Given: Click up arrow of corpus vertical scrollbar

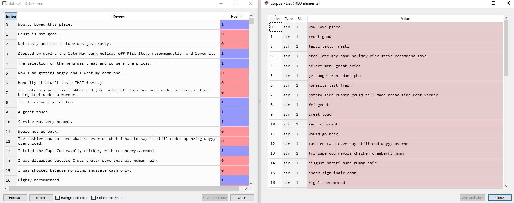Looking at the screenshot, I should (506, 18).
